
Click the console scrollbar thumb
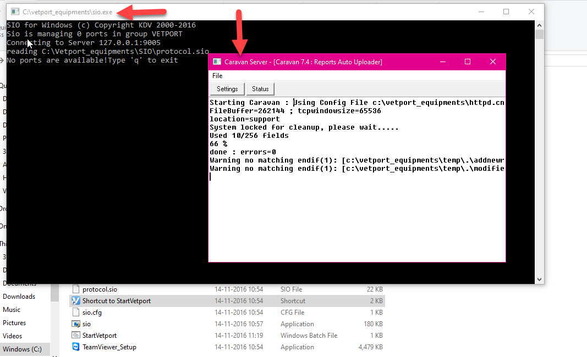[539, 35]
